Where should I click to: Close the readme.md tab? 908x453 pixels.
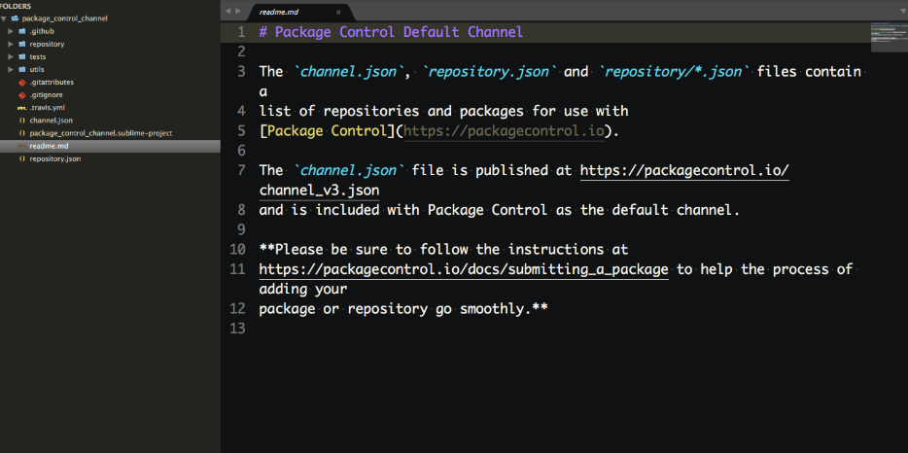[338, 13]
